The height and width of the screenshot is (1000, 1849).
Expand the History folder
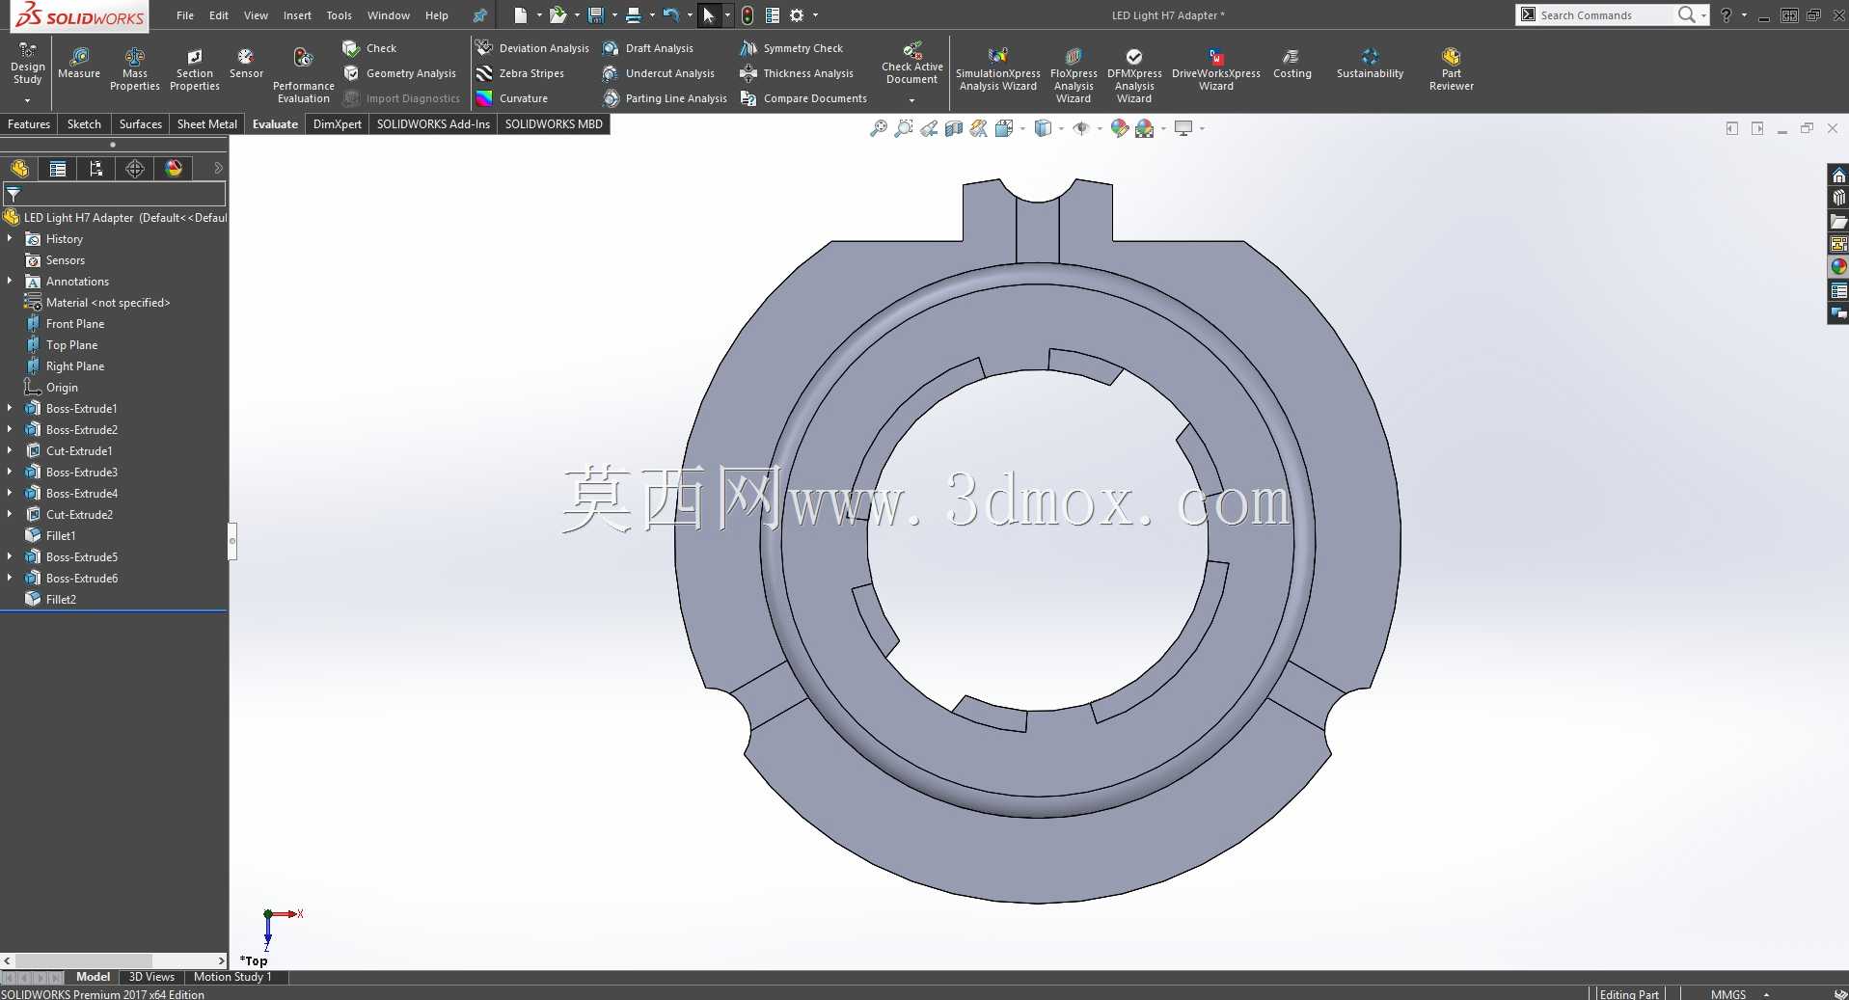pyautogui.click(x=10, y=238)
